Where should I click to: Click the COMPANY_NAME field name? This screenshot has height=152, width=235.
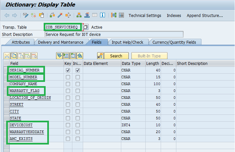tap(23, 84)
